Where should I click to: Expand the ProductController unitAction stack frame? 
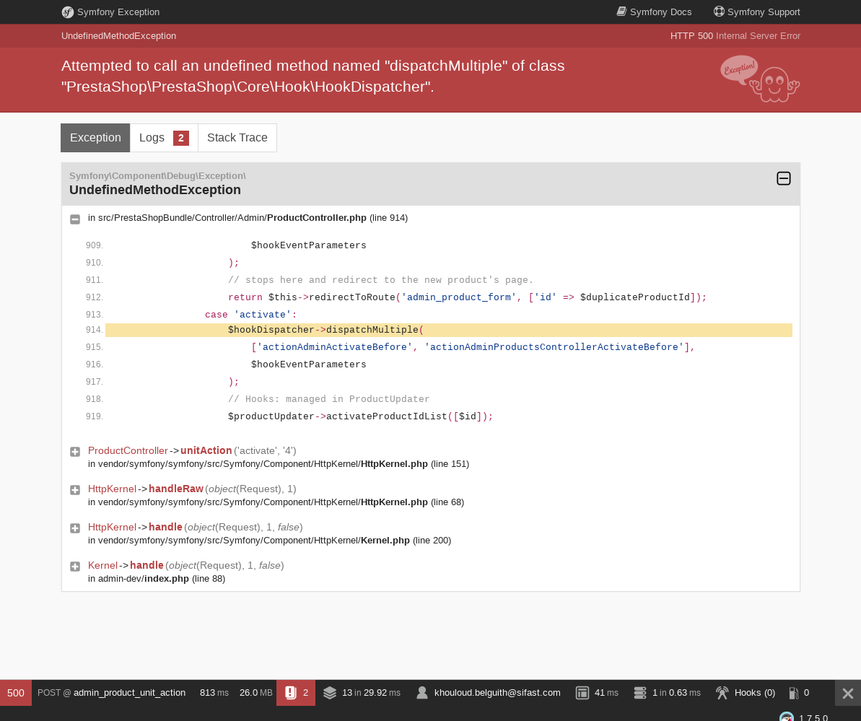coord(75,451)
